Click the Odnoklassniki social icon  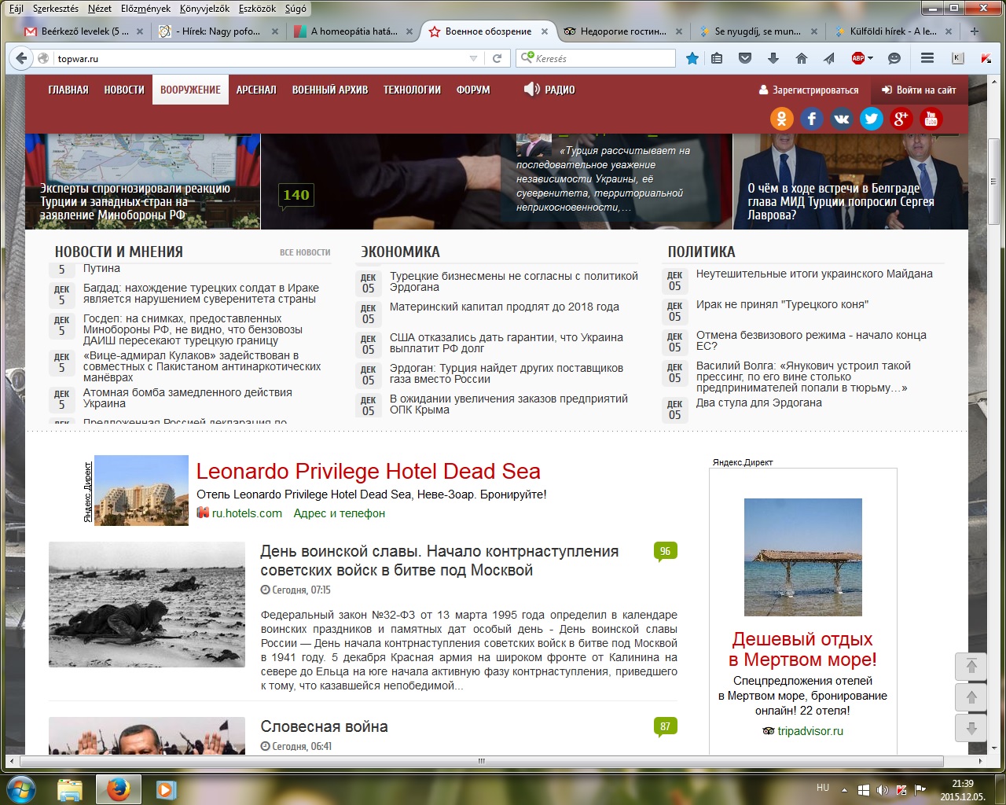coord(781,119)
